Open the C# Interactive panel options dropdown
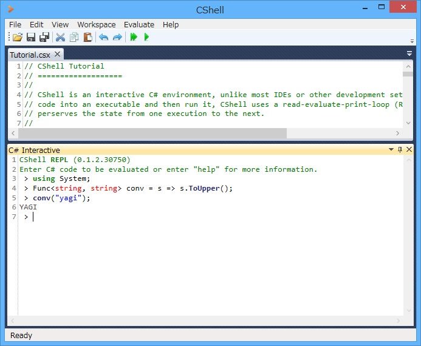421x346 pixels. tap(391, 150)
